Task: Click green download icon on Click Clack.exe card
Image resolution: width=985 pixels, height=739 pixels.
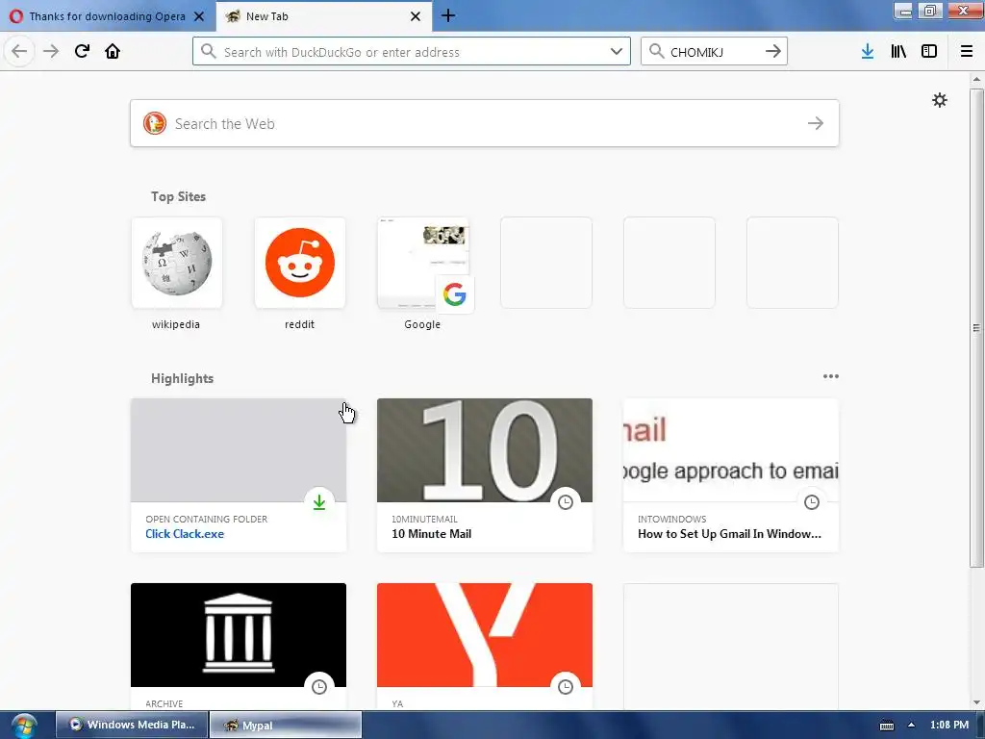Action: tap(319, 502)
